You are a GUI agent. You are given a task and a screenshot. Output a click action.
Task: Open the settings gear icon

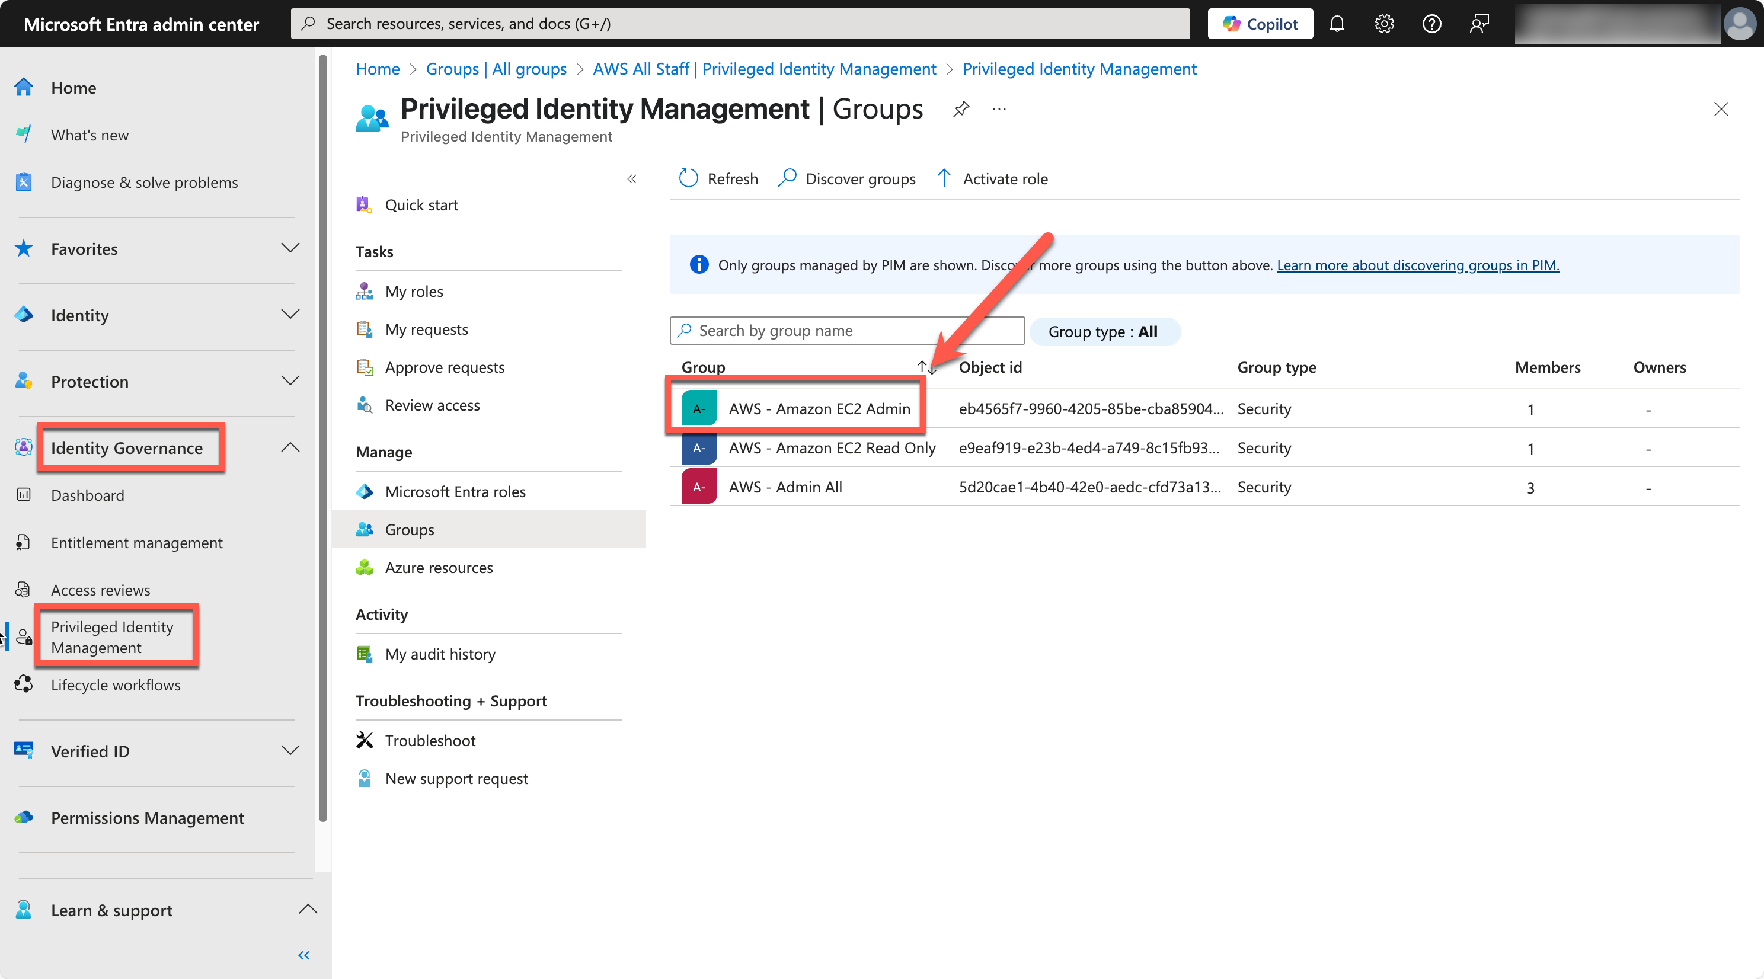(1384, 23)
